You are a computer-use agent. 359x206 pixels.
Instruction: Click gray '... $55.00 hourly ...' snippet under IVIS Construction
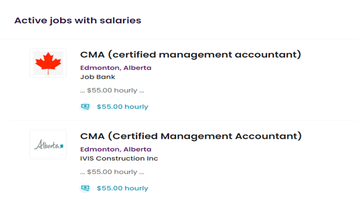[112, 172]
